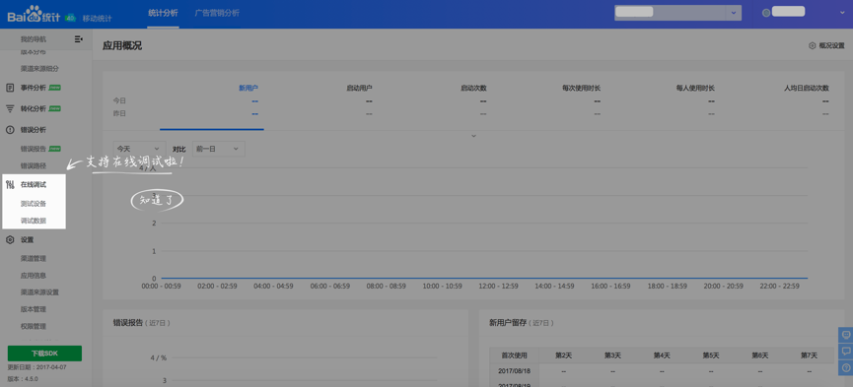Click the green 下载SDK button
This screenshot has height=387, width=853.
pyautogui.click(x=44, y=354)
